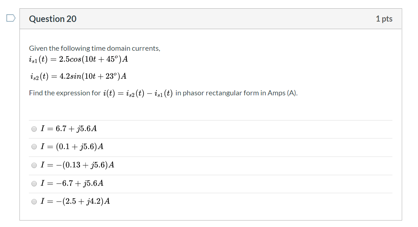Pick answer I = −6.7 + j5.6A
The height and width of the screenshot is (227, 418).
pos(34,183)
